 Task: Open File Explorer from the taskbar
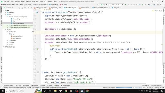click(x=55, y=91)
